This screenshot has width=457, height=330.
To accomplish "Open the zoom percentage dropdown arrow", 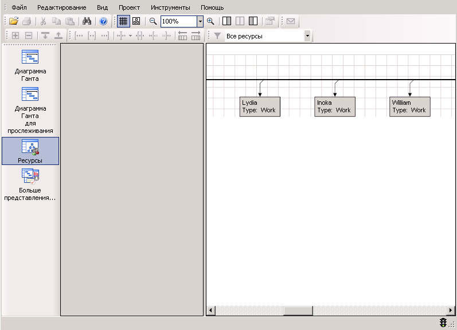I will [200, 21].
